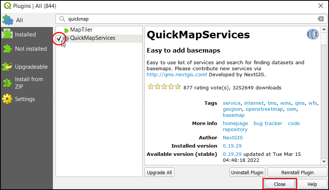The height and width of the screenshot is (190, 329).
Task: Select QuickMapServices in plugin list
Action: (99, 38)
